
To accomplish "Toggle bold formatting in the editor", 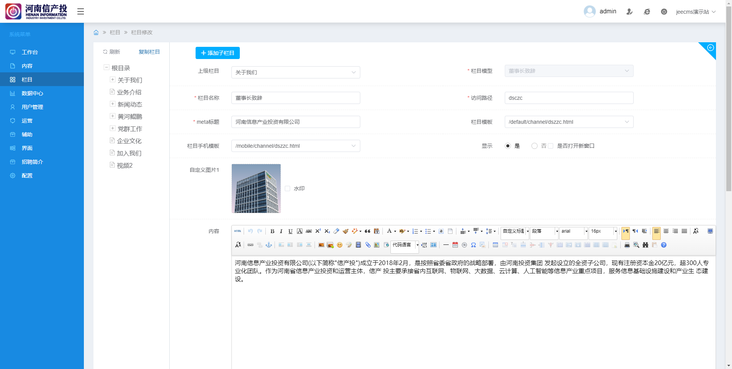I will [x=272, y=231].
